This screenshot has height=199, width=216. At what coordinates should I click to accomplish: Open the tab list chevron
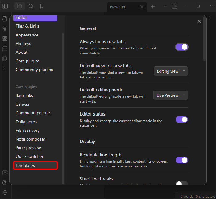pos(164,6)
